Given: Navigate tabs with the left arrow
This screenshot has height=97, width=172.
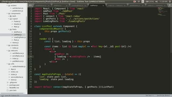Looking at the screenshot, I should point(29,5).
